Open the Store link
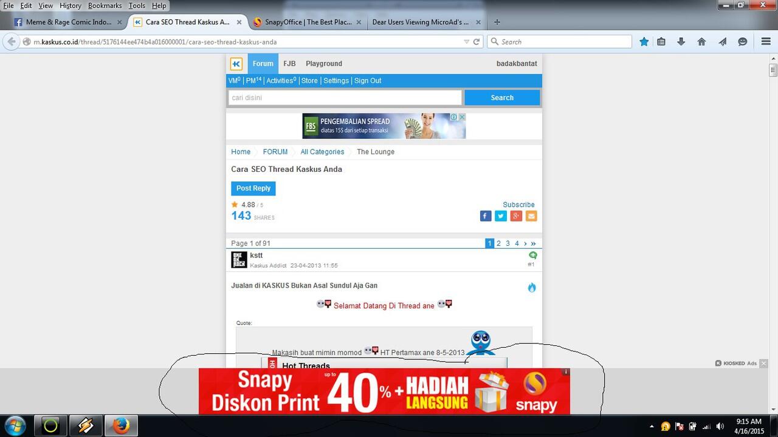Screen dimensions: 778x437 [x=309, y=81]
